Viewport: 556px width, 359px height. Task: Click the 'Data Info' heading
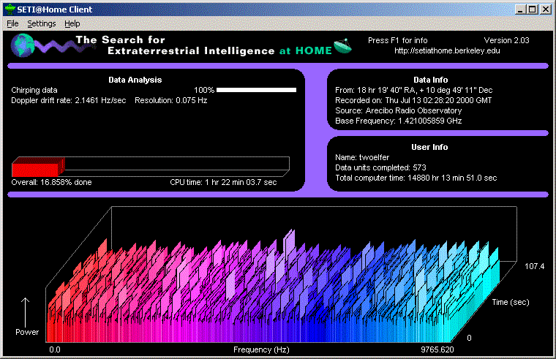430,80
